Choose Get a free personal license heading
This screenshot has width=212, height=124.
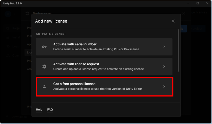(x=74, y=84)
